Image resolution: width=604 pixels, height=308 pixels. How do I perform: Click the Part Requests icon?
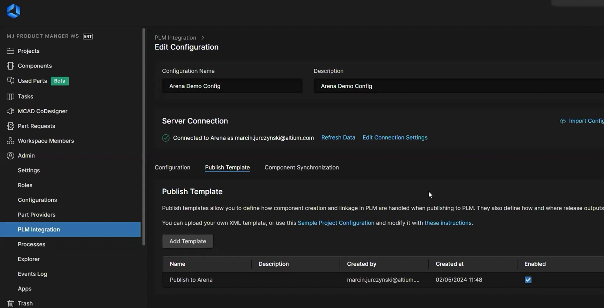point(10,126)
